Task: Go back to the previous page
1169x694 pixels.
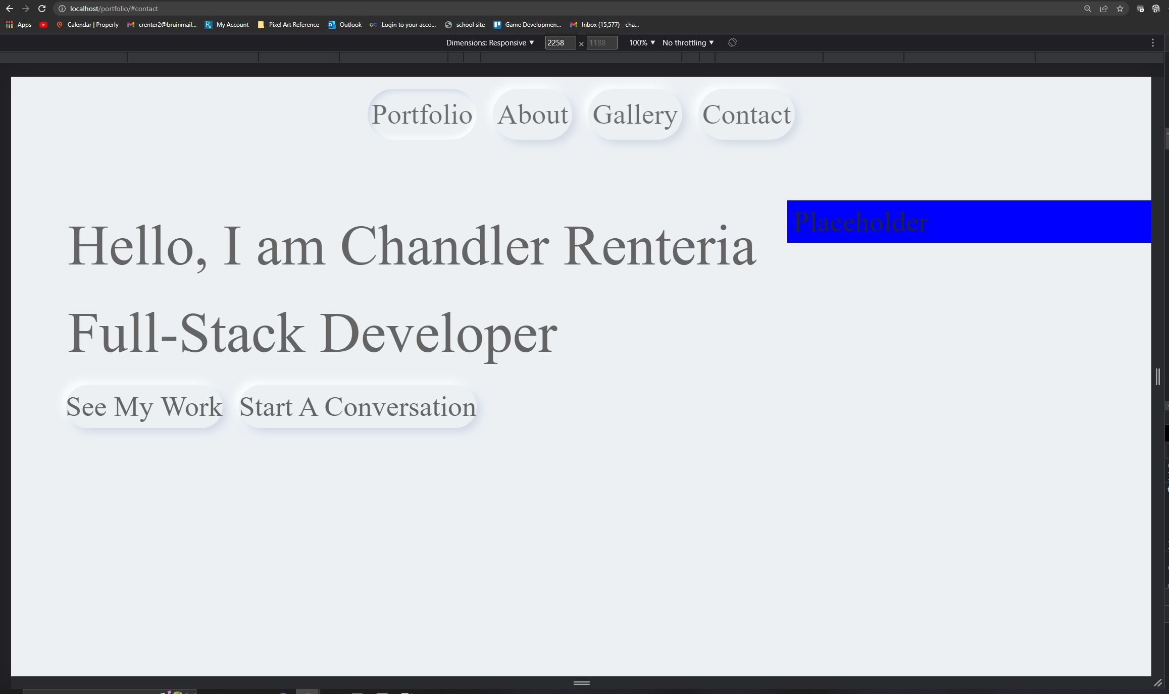Action: [x=9, y=9]
